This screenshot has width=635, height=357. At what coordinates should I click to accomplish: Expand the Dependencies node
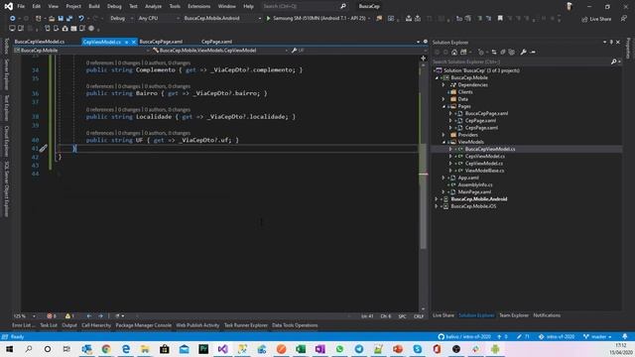click(444, 85)
